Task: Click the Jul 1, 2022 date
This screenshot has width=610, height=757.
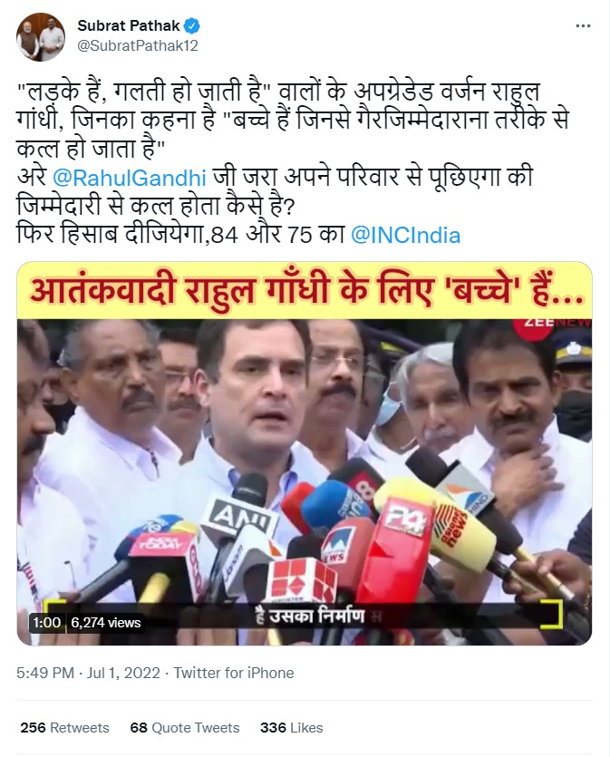Action: pos(123,673)
